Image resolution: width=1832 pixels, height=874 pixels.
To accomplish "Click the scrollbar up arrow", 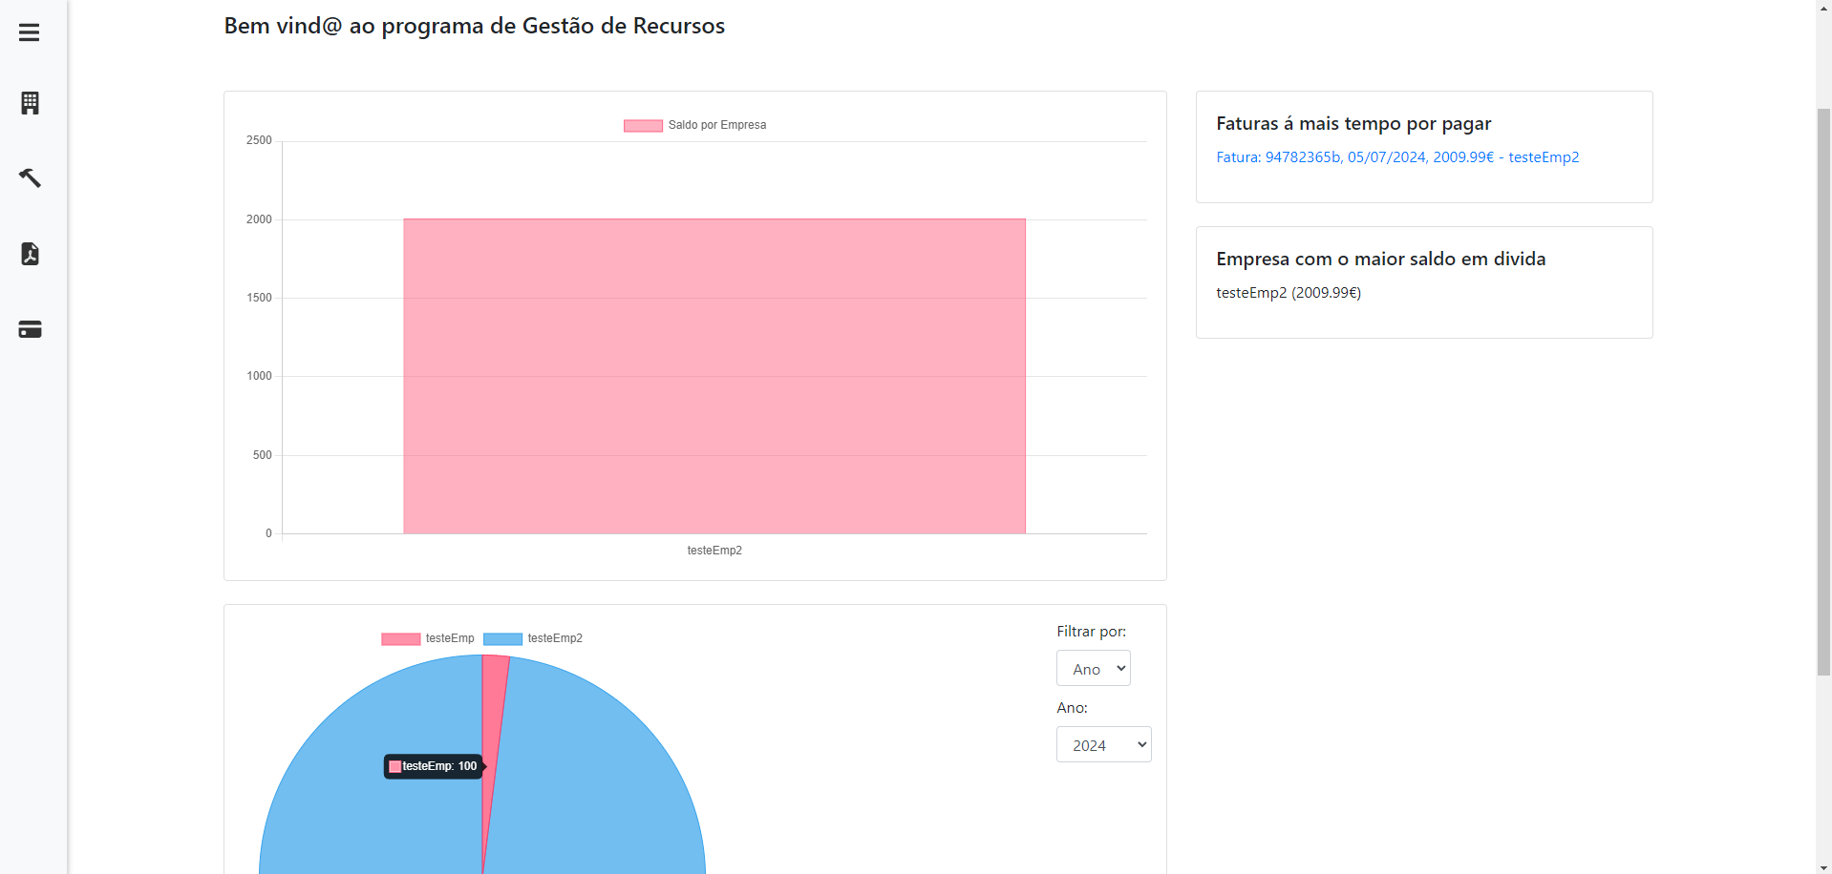I will pyautogui.click(x=1823, y=8).
